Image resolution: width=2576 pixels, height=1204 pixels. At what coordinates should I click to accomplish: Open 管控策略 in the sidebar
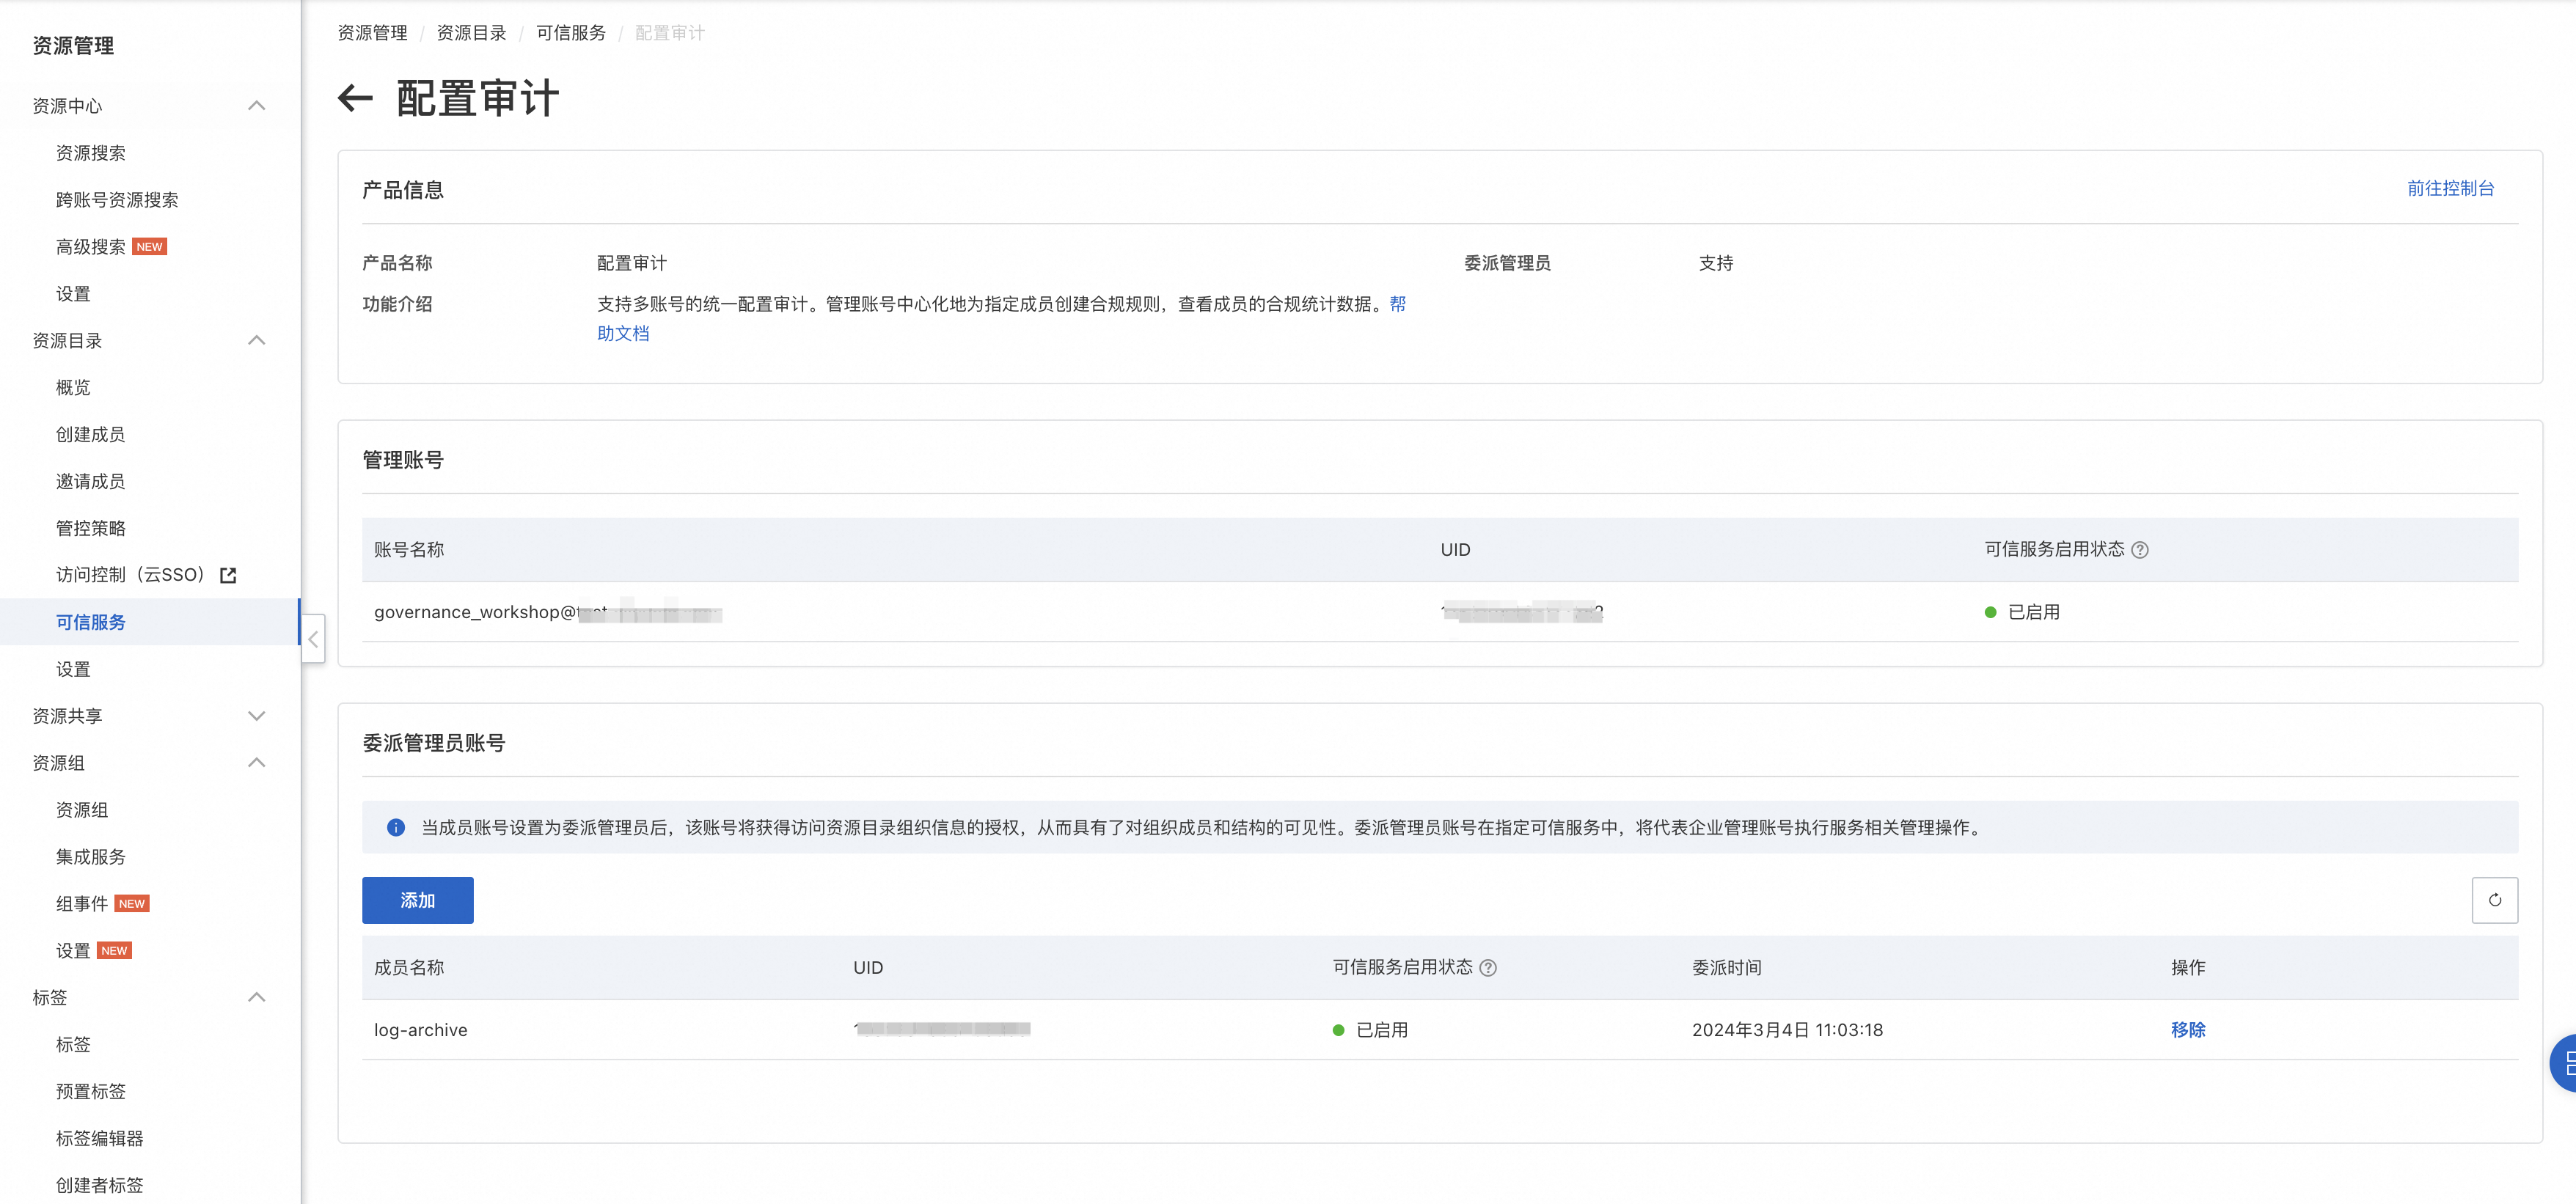tap(91, 528)
